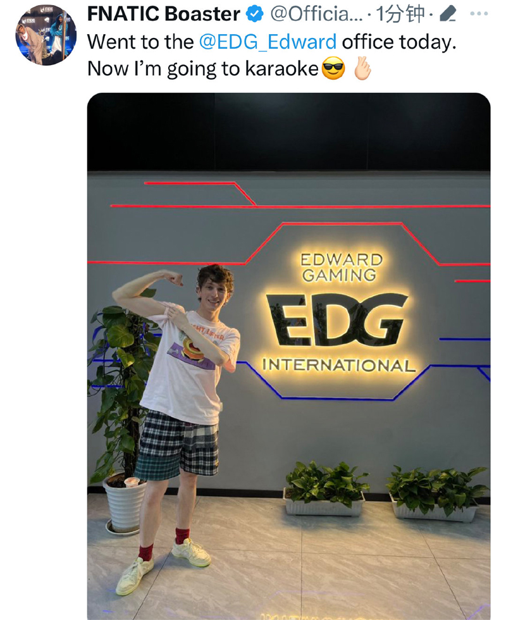The image size is (506, 620).
Task: Click the rightmost floor planter box
Action: click(x=436, y=494)
